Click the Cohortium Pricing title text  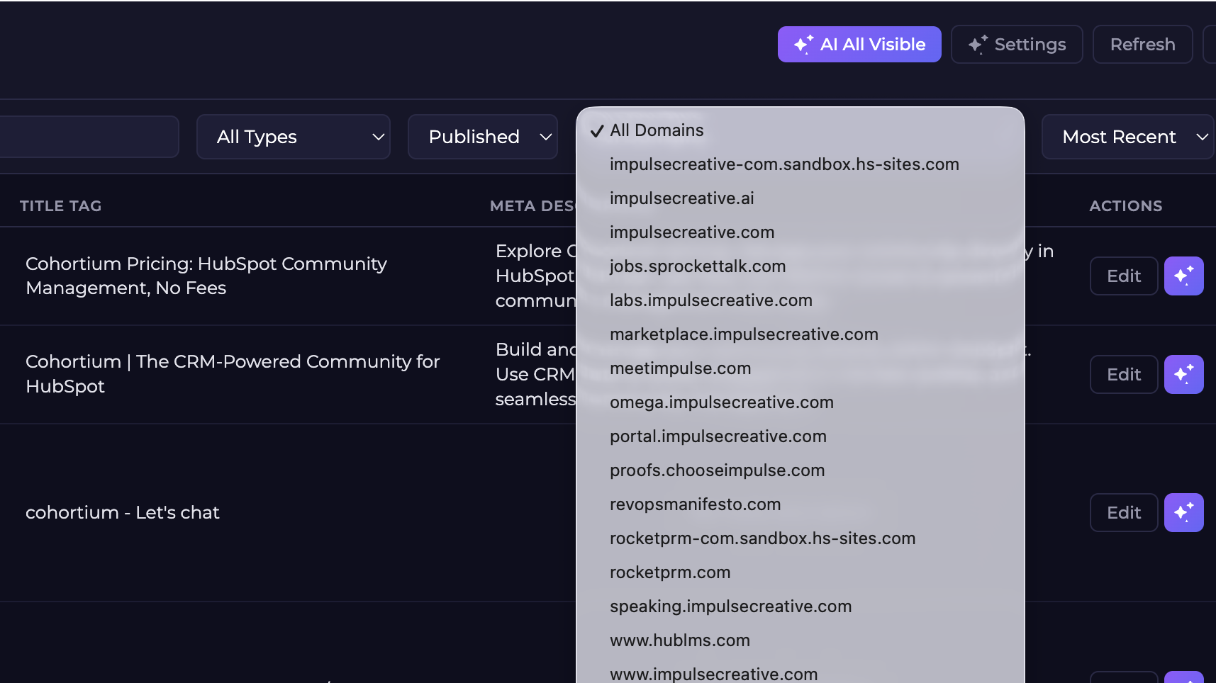pos(206,276)
